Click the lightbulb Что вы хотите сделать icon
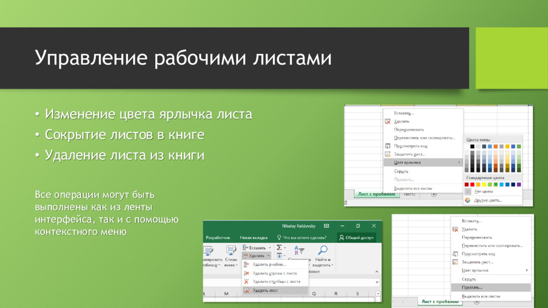 (279, 237)
